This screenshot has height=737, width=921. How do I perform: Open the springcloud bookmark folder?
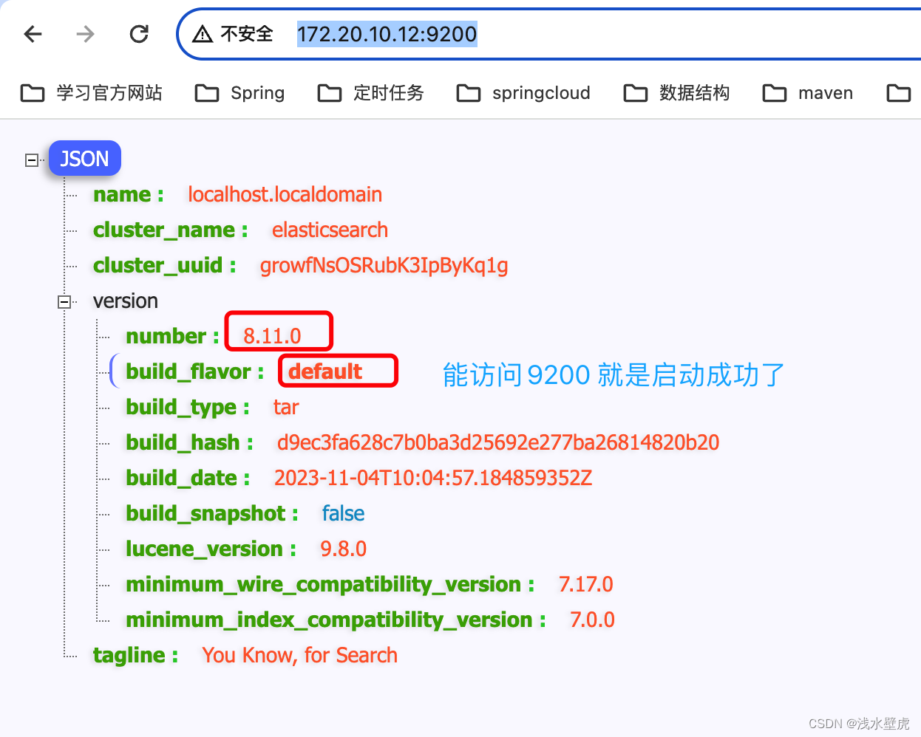click(x=523, y=93)
